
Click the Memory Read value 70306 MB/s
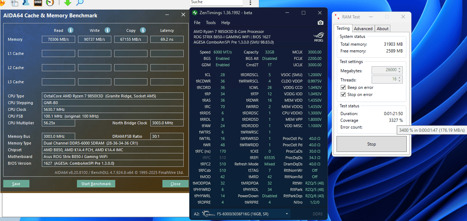pos(59,39)
